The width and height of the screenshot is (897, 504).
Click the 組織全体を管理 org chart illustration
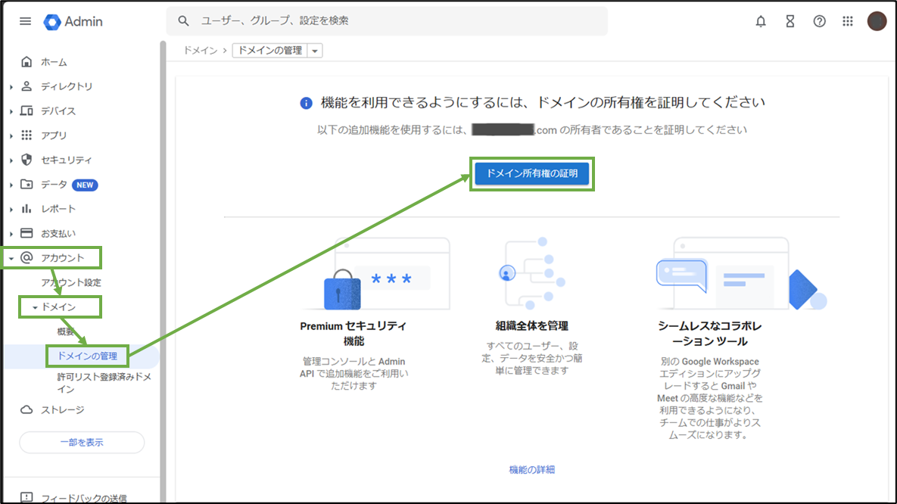tap(532, 273)
